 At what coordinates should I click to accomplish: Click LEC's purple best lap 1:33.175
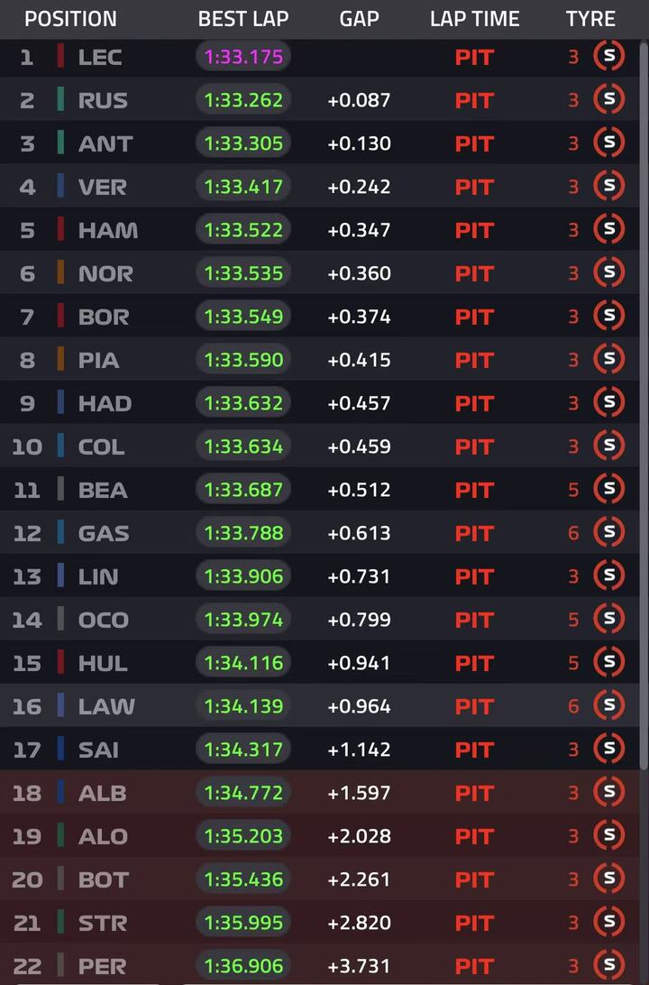click(x=243, y=57)
